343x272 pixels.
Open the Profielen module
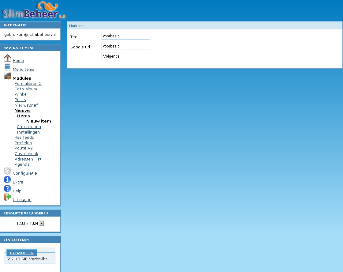(x=23, y=143)
